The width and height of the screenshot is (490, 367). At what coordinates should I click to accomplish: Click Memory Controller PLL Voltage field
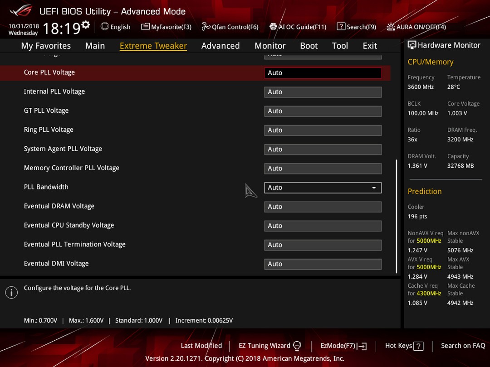(x=323, y=168)
